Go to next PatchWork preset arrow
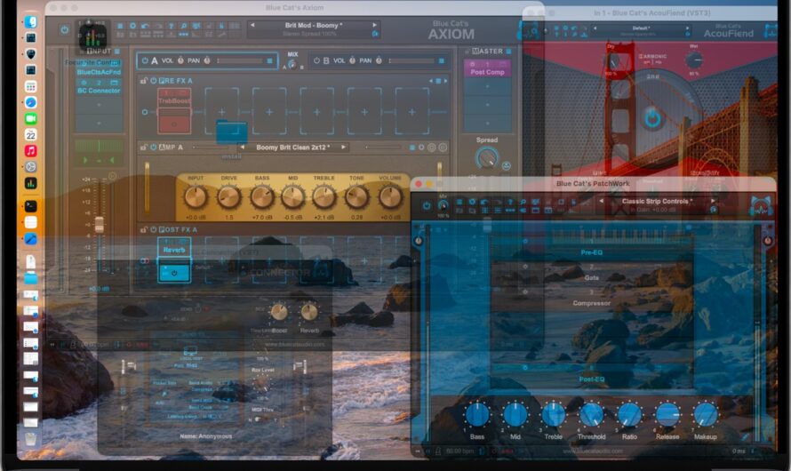Screen dimensions: 791x471 tap(713, 201)
